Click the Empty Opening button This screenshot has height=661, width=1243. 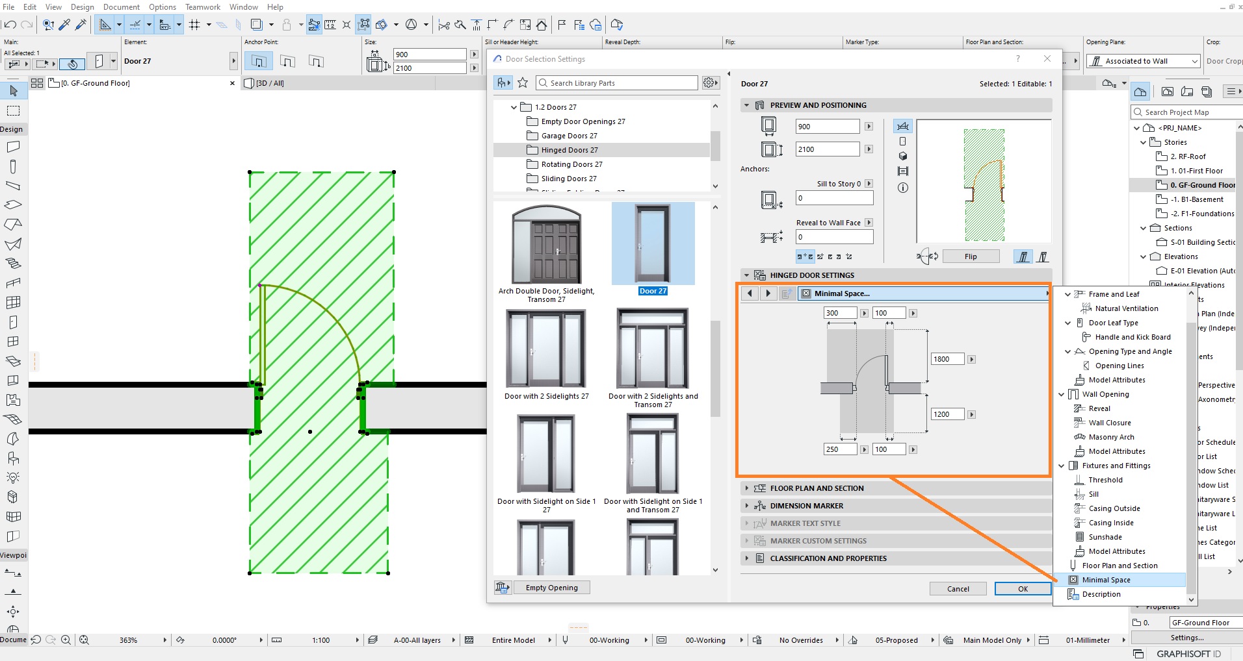[551, 588]
